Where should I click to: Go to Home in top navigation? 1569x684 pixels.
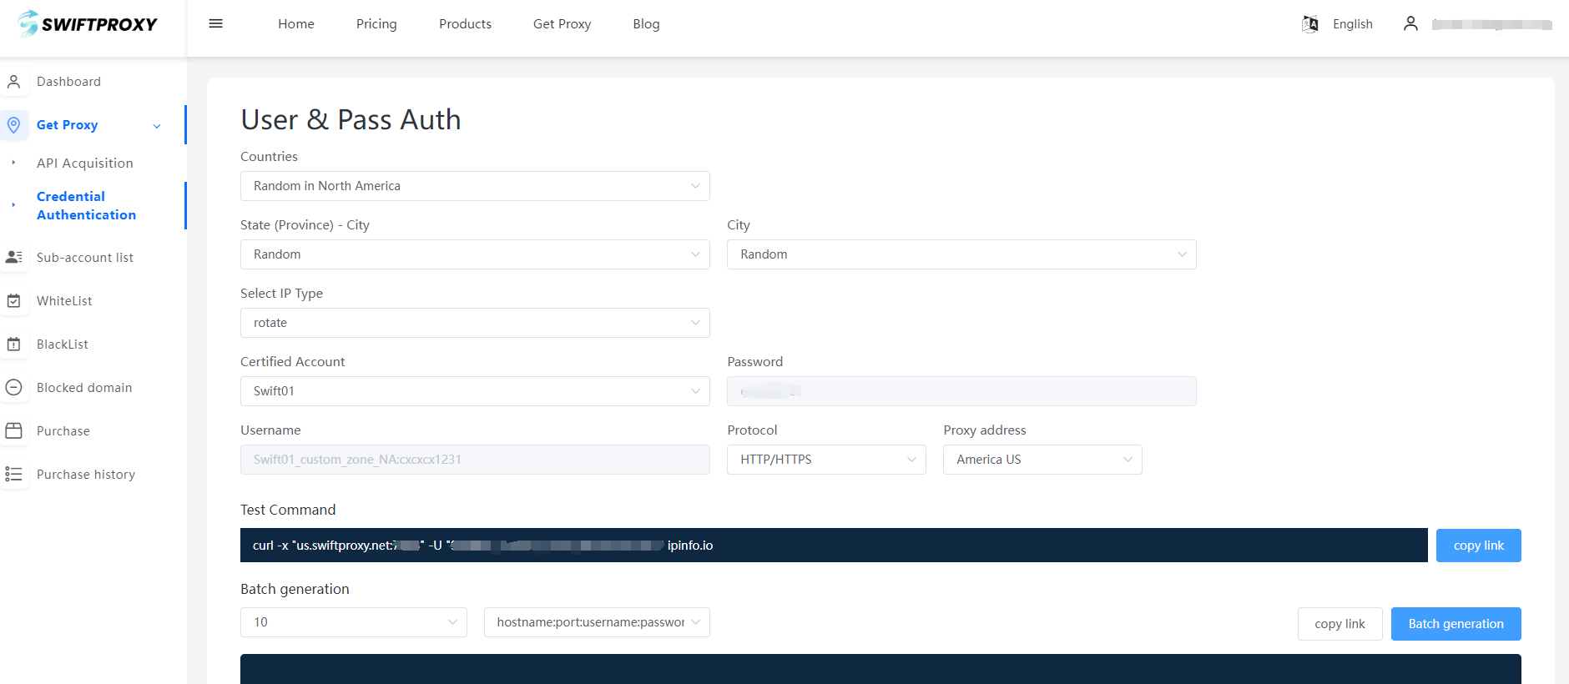(x=296, y=24)
